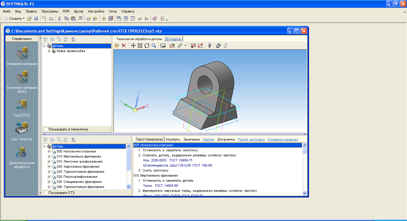This screenshot has height=221, width=407.
Task: Expand operation 020 Карусельно-фрезерная in the tree
Action: click(x=49, y=166)
